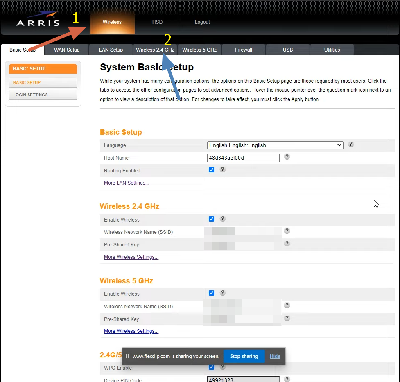Open help for the Device PIN Code
Viewport: 400px width, 382px height.
tap(287, 379)
